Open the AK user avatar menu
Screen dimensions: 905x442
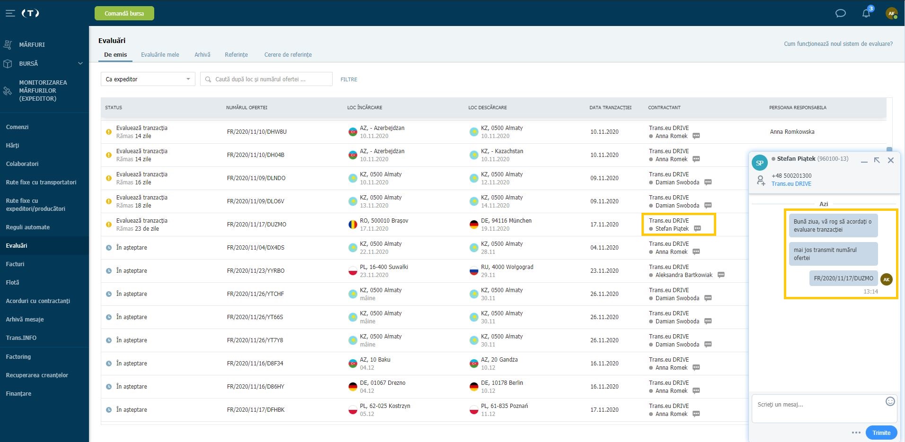(891, 13)
